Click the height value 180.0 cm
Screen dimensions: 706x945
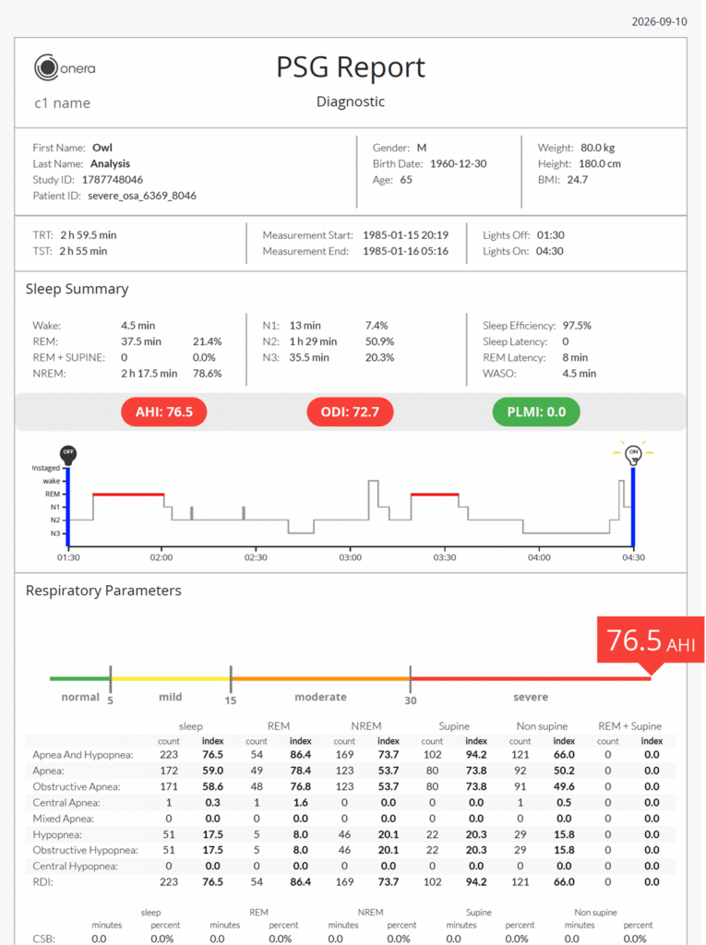599,164
